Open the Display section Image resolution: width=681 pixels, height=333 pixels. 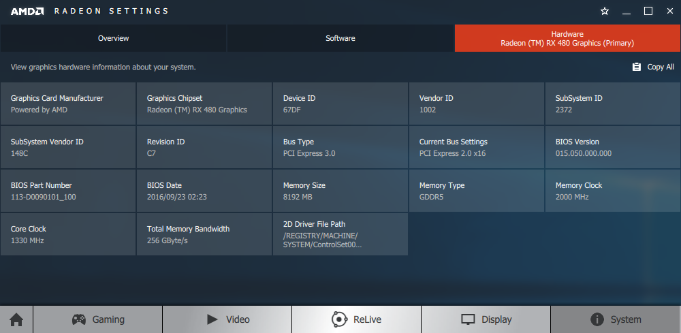(x=486, y=319)
